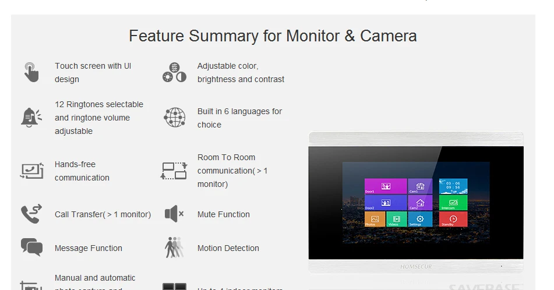Click 'Touch screen with UI design' text
Image resolution: width=554 pixels, height=290 pixels.
(x=93, y=72)
